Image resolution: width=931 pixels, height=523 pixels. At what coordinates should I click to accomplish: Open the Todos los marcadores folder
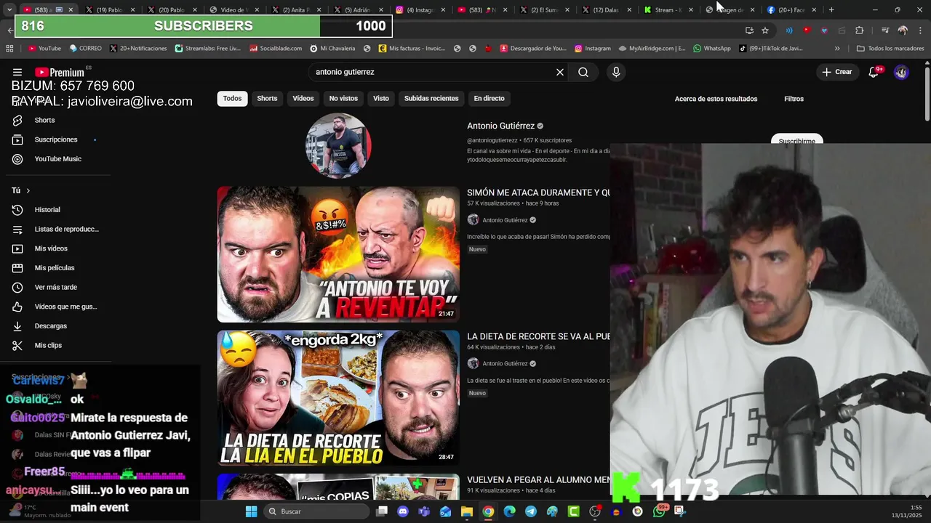[890, 49]
